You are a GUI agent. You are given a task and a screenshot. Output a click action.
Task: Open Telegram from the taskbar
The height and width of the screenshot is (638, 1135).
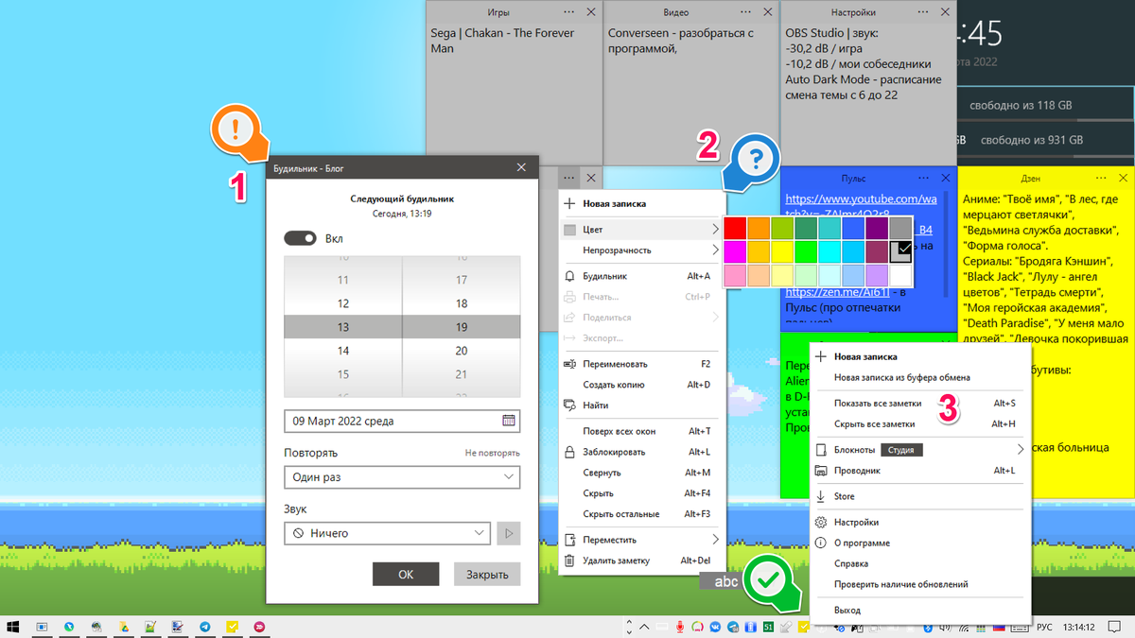pyautogui.click(x=205, y=627)
